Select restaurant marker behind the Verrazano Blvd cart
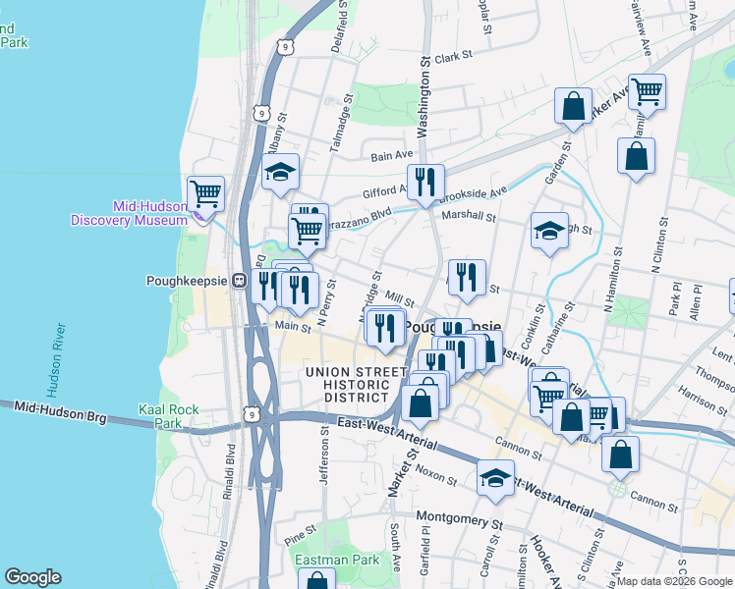The height and width of the screenshot is (589, 735). click(x=310, y=209)
